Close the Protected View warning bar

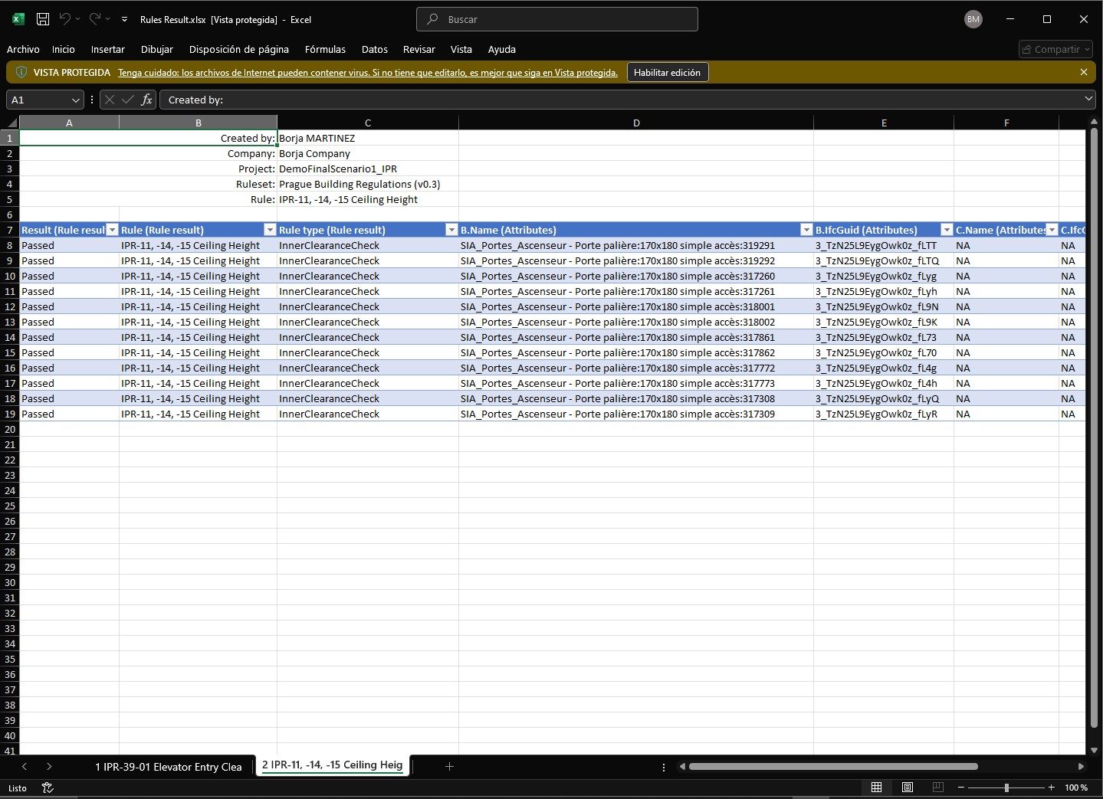1083,72
